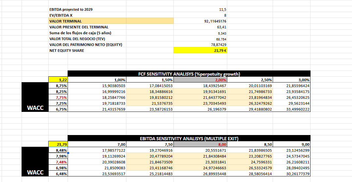Select the 1,50% growth column header

(150, 80)
